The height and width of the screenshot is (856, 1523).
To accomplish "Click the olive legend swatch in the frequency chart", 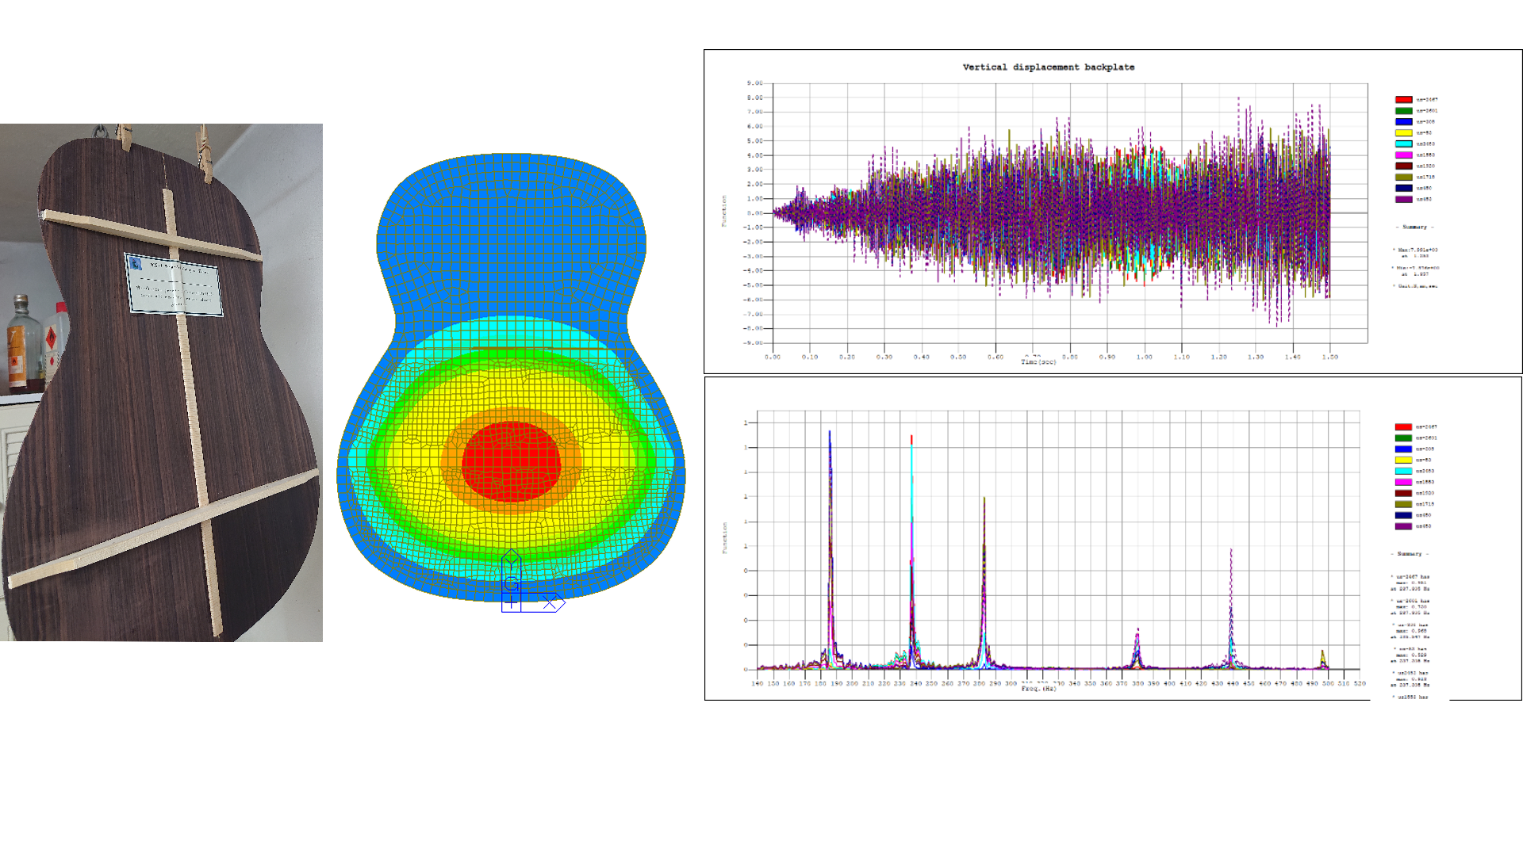I will tap(1403, 505).
